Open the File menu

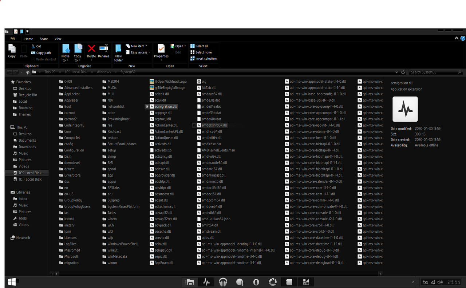[x=12, y=39]
